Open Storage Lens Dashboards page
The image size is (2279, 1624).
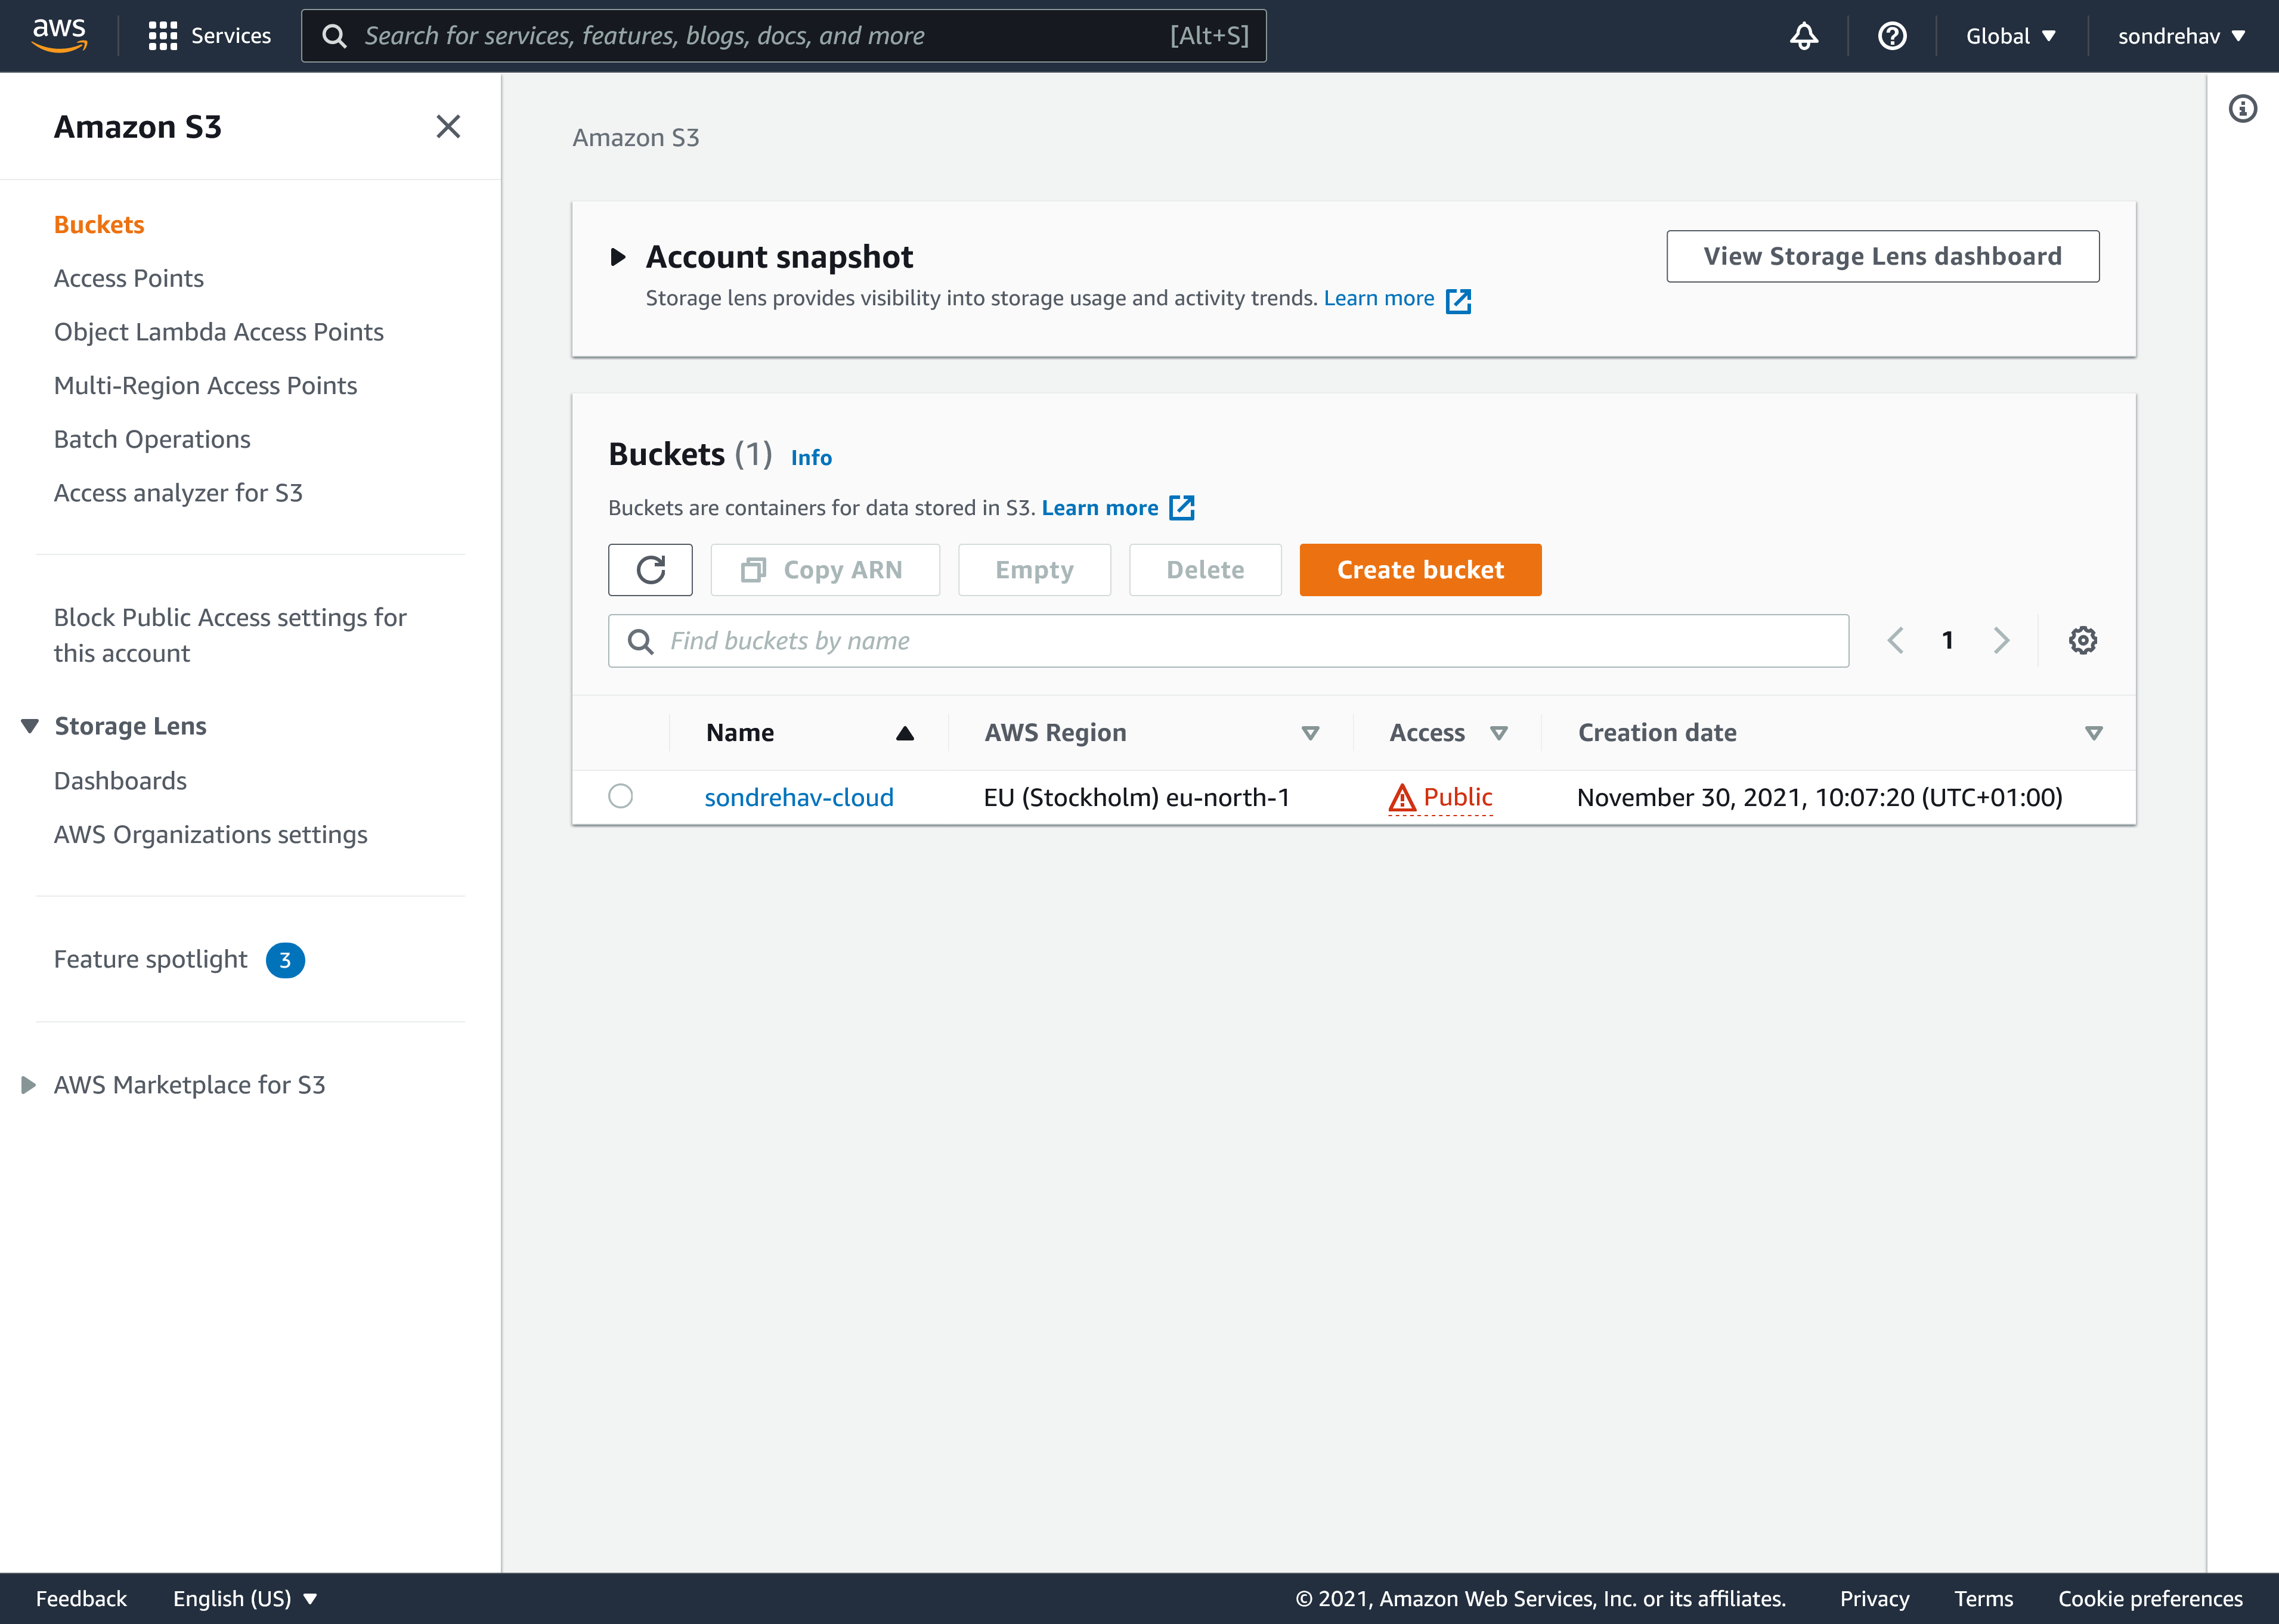click(121, 780)
